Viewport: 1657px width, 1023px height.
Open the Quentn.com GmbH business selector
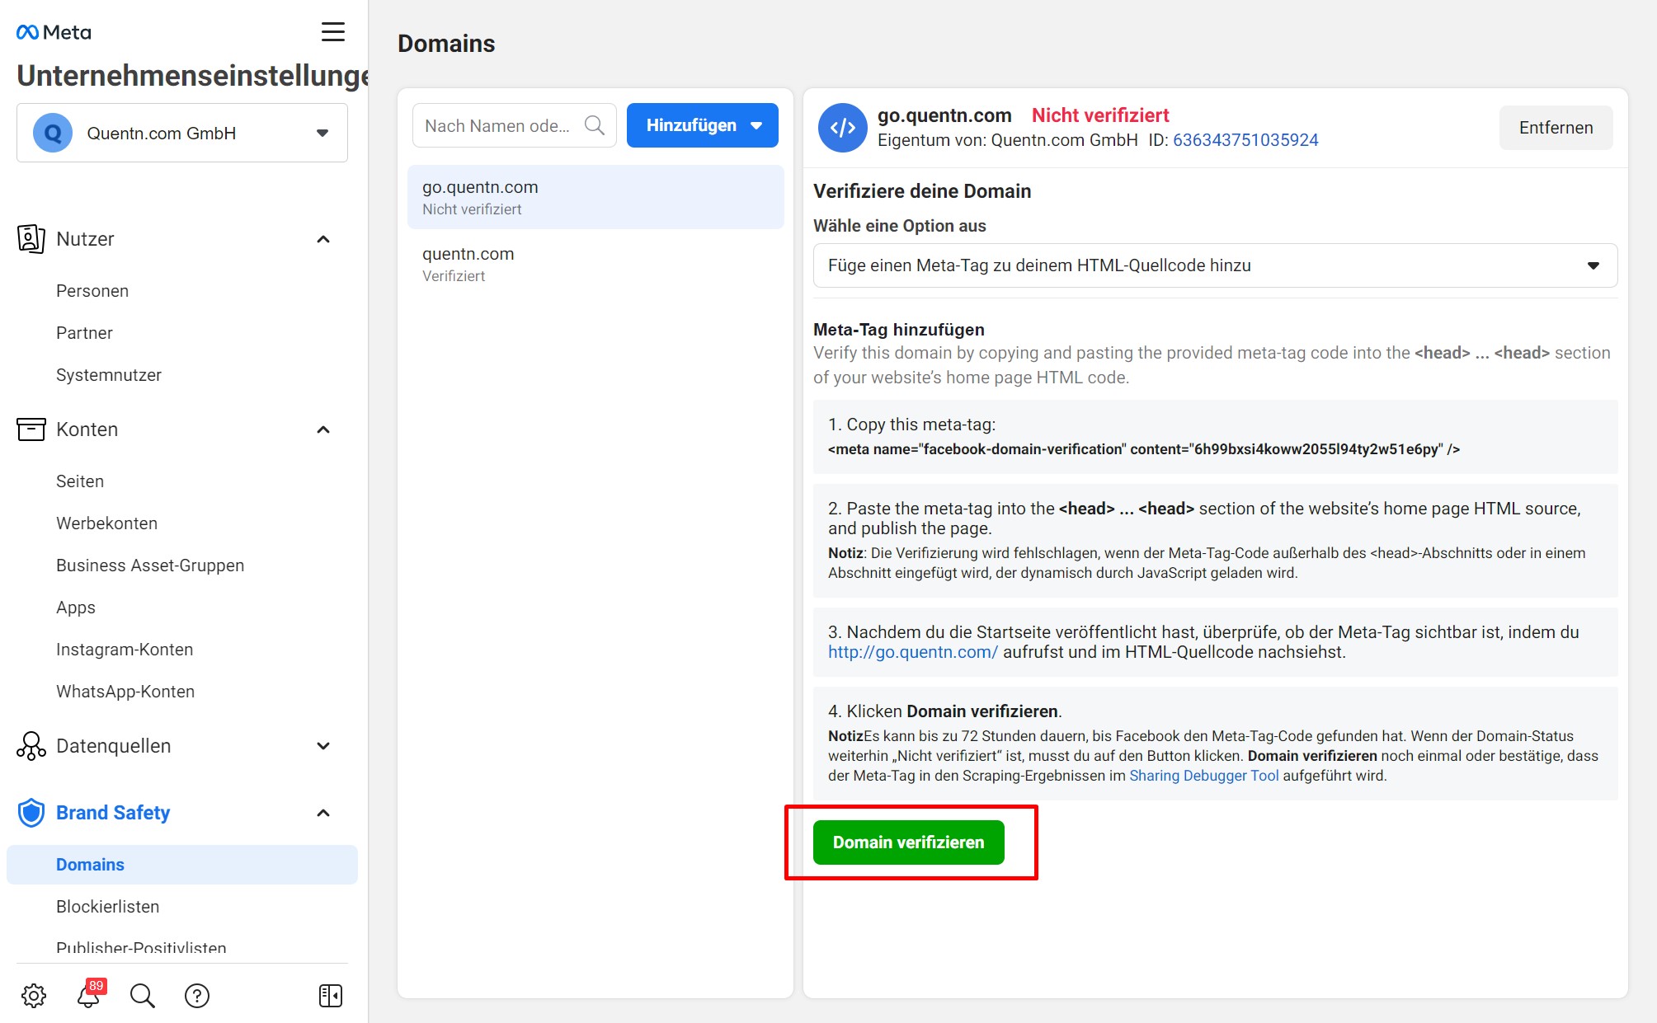[182, 133]
